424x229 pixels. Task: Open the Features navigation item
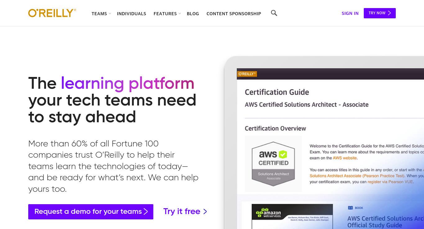click(165, 14)
